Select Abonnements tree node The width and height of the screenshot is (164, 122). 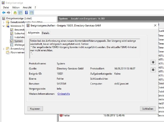[17, 52]
